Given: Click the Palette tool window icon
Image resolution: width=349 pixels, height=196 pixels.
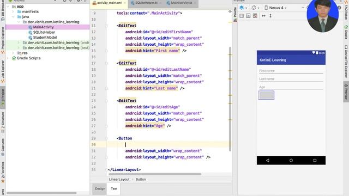Looking at the screenshot, I should click(x=235, y=20).
